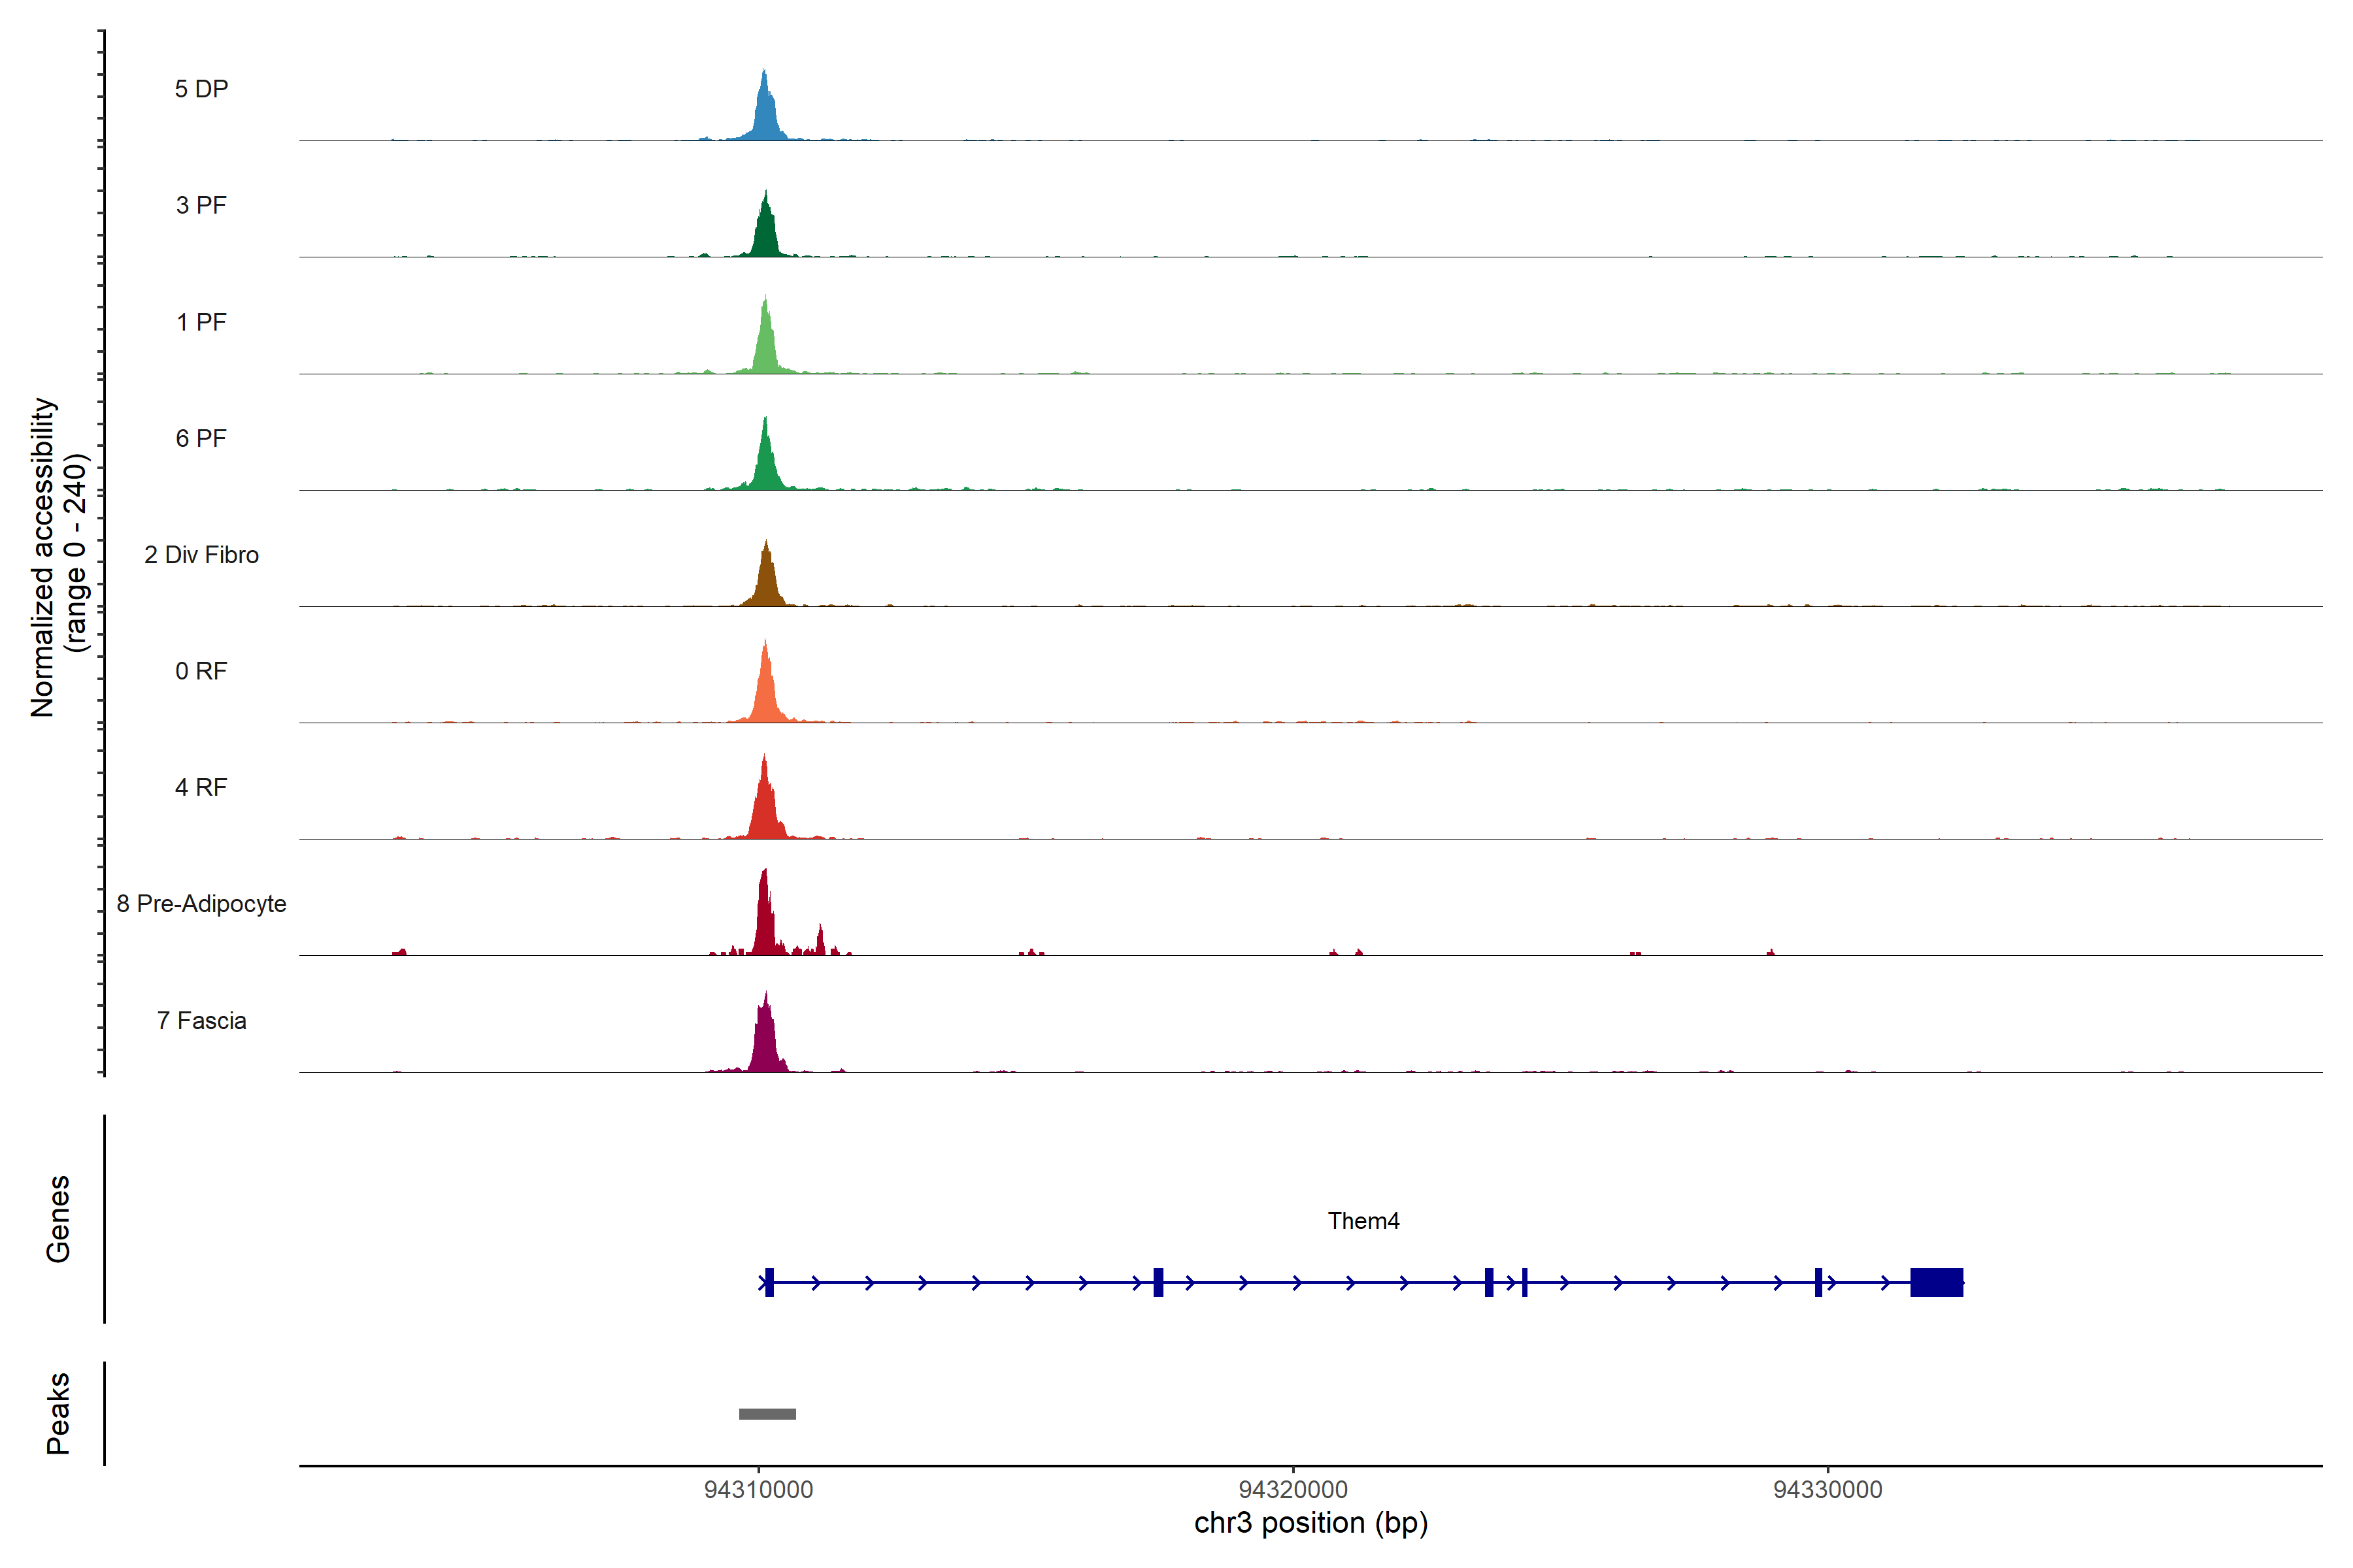This screenshot has height=1568, width=2353.
Task: Click the Peaks panel label
Action: point(58,1413)
